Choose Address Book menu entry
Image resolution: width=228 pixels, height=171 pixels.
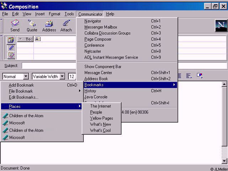point(127,79)
